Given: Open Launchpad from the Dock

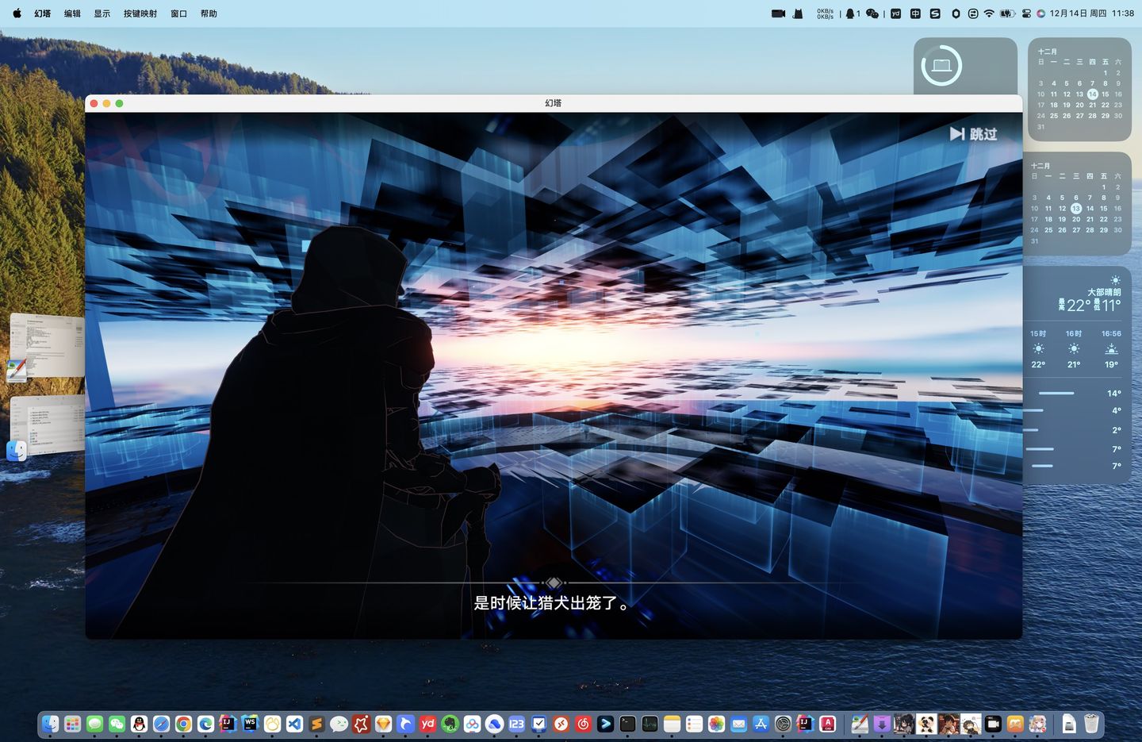Looking at the screenshot, I should click(72, 724).
